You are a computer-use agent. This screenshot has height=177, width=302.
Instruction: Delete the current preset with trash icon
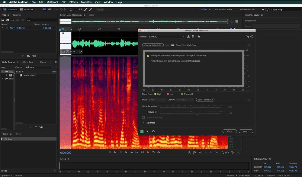tap(193, 37)
